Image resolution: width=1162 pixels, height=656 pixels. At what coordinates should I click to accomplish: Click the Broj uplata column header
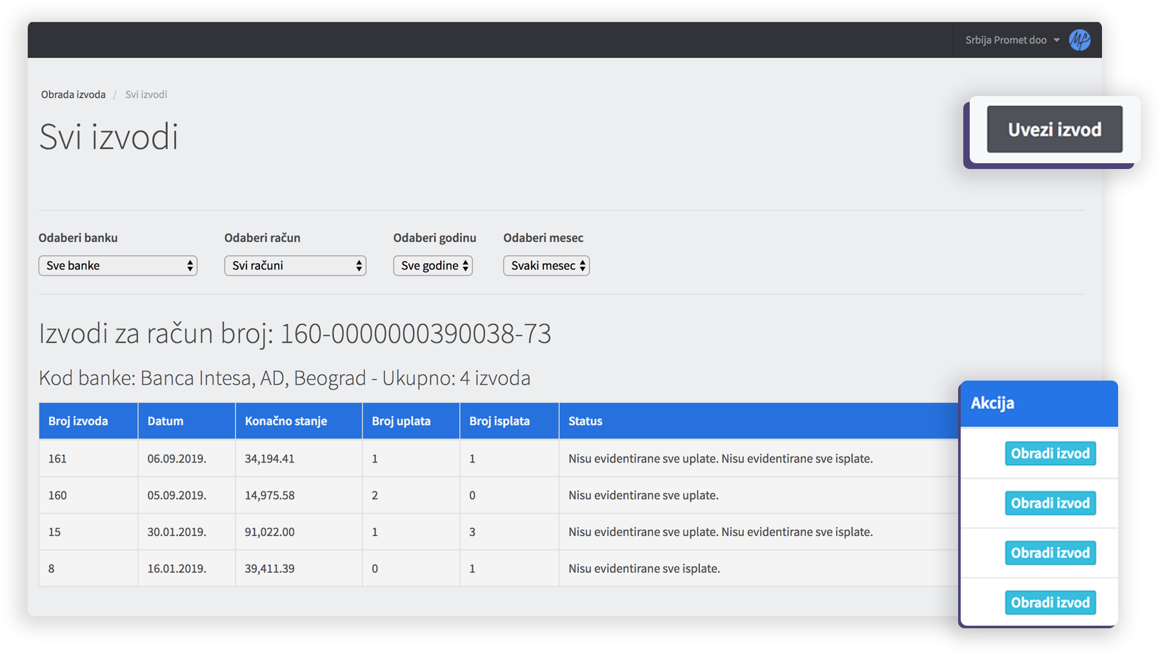(401, 421)
